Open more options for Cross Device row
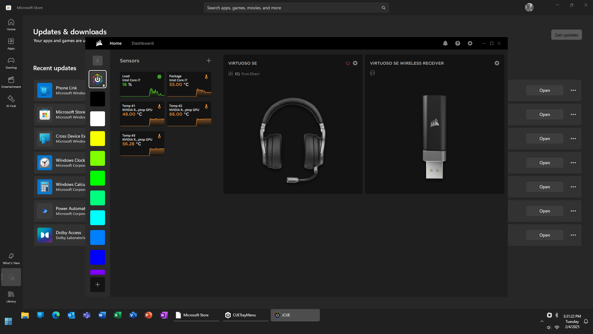This screenshot has width=593, height=334. tap(573, 139)
